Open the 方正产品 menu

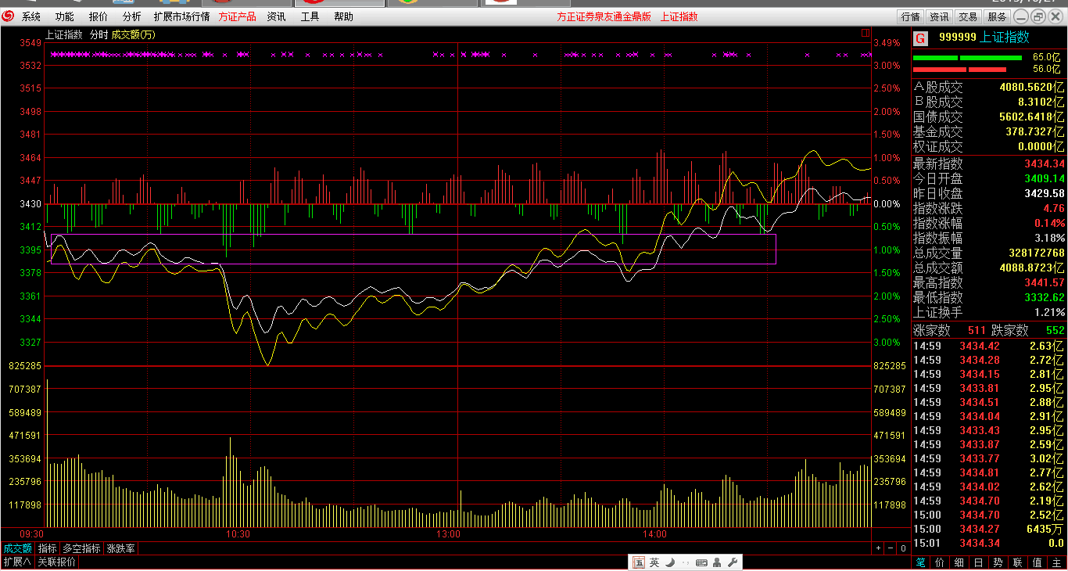pyautogui.click(x=237, y=16)
